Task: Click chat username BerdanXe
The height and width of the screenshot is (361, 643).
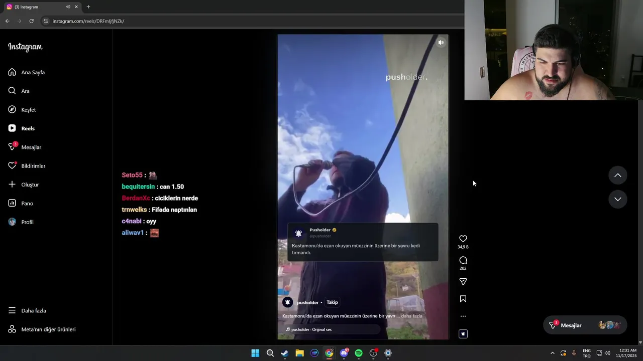Action: (136, 198)
